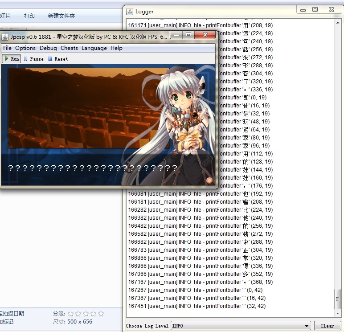
Task: Toggle the Pause emulator button
Action: click(33, 59)
